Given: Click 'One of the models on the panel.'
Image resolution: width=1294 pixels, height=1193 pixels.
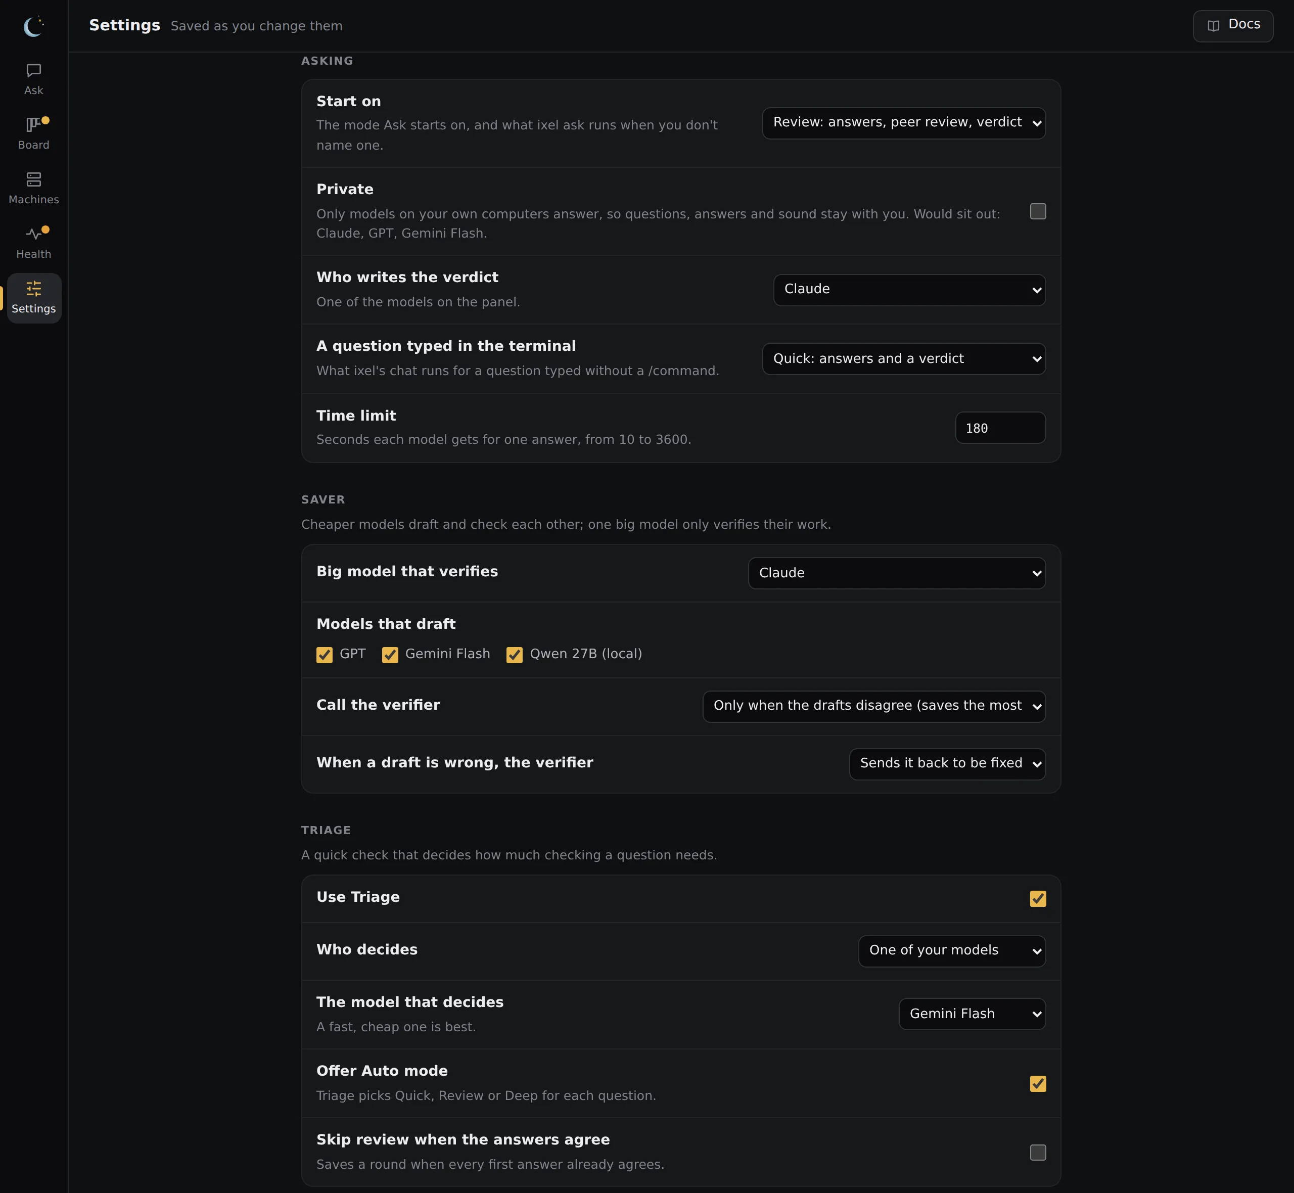Looking at the screenshot, I should (x=418, y=302).
